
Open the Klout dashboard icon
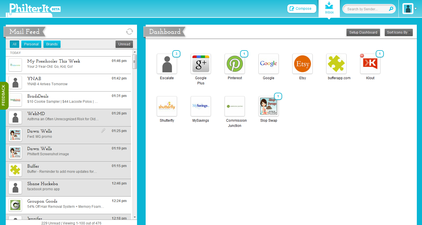pos(370,64)
